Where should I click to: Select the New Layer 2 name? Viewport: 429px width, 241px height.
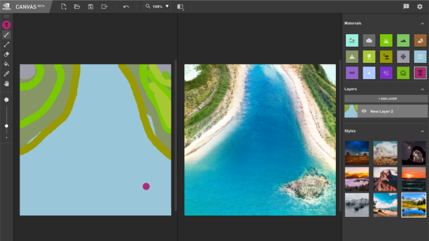[381, 112]
